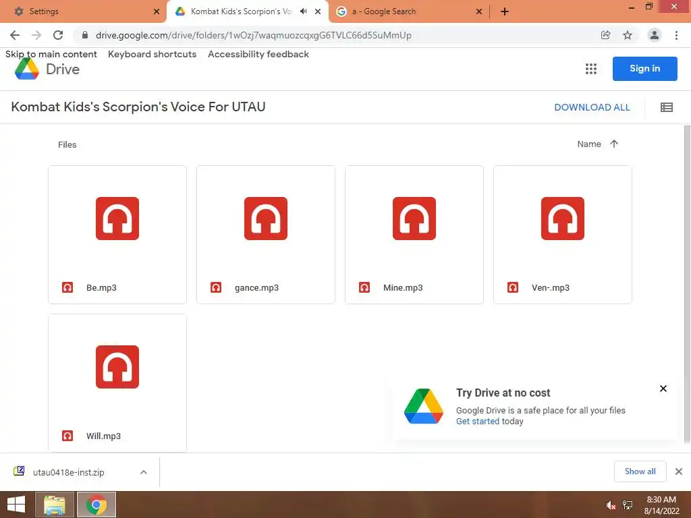Click the muted volume tray icon
The image size is (691, 518).
tap(611, 505)
